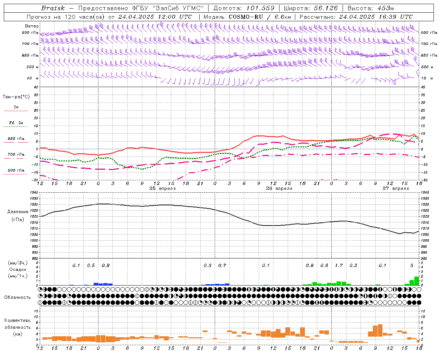Click the "0.2" precipitation amount value
Screen dimensions: 439x351
(x=353, y=266)
